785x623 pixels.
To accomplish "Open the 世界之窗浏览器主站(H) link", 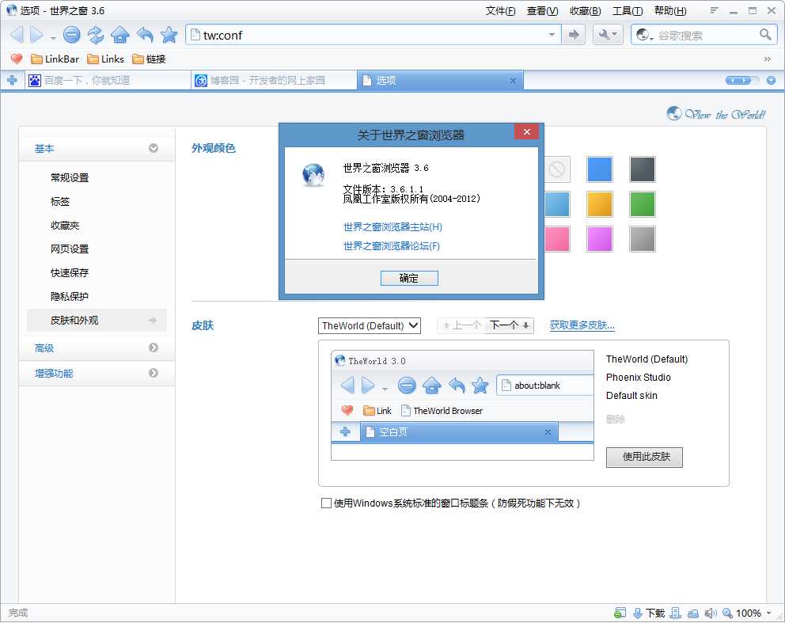I will 392,227.
